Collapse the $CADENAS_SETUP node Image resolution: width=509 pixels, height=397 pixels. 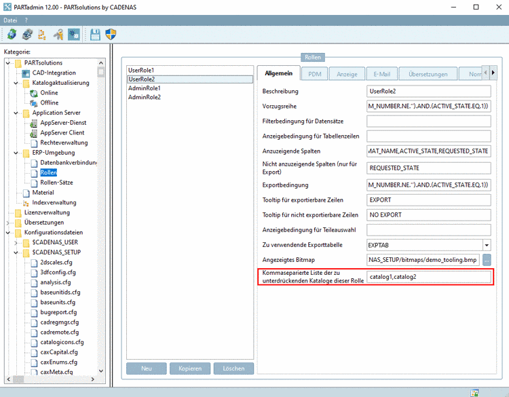tap(16, 252)
